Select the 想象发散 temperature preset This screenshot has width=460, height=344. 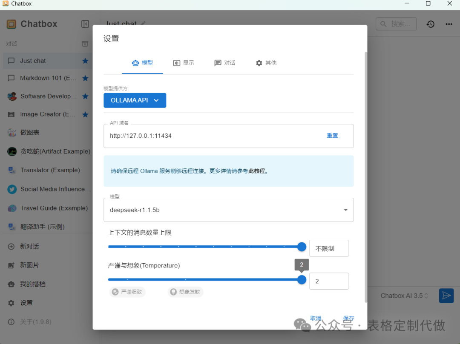[x=186, y=292]
